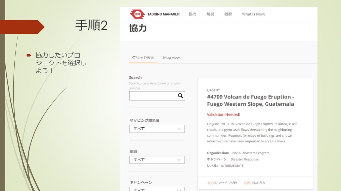The width and height of the screenshot is (341, 191).
Task: Click the TASKING MANAGER title text
Action: (x=163, y=14)
